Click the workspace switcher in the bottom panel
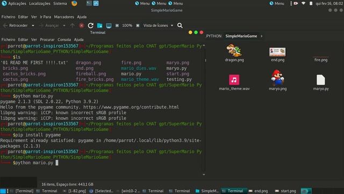 click(306, 191)
